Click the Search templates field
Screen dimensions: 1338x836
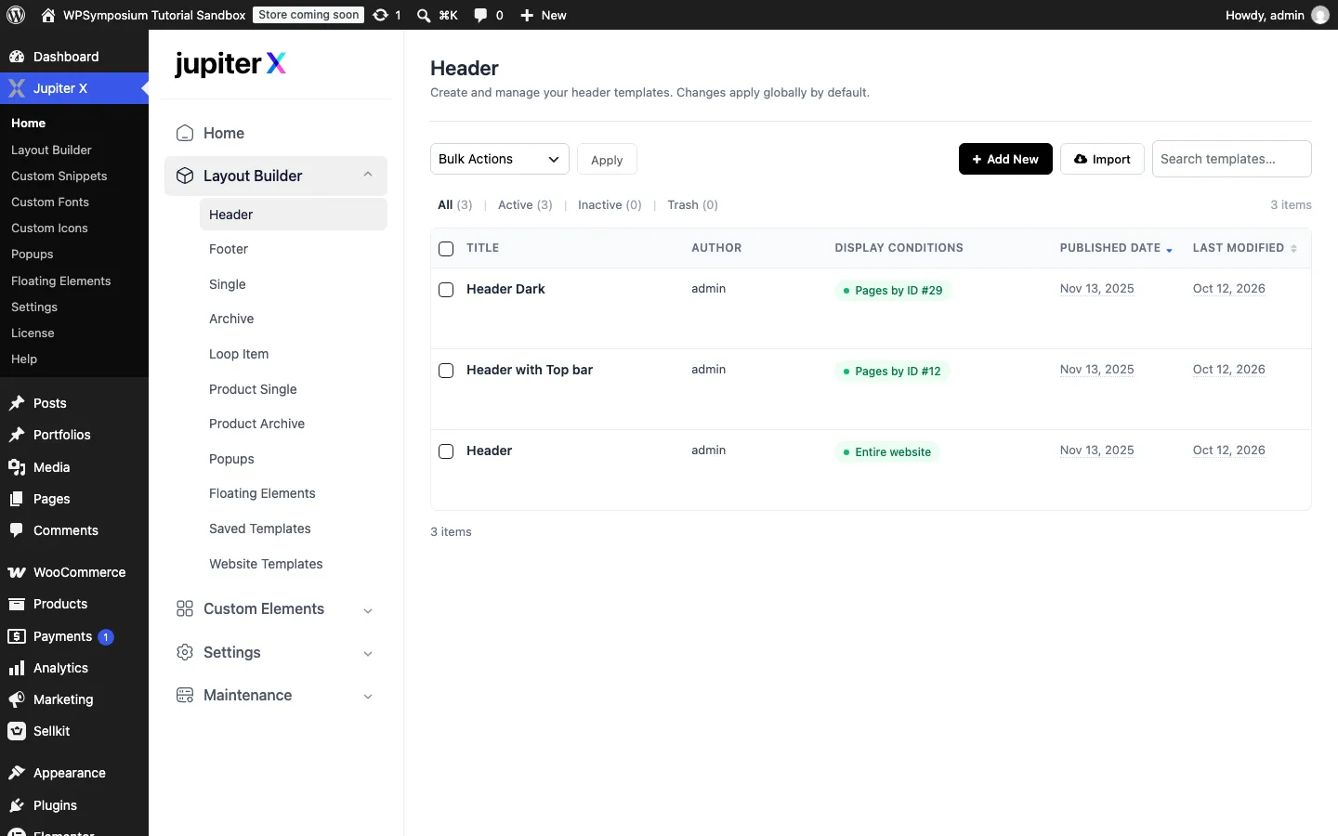1231,159
